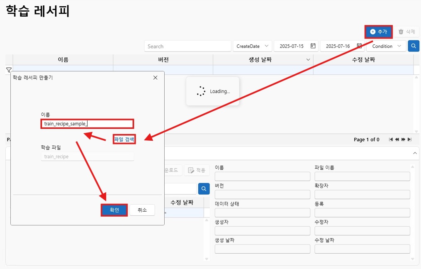
Task: Collapse the lower detail panel chevron
Action: tap(415, 153)
